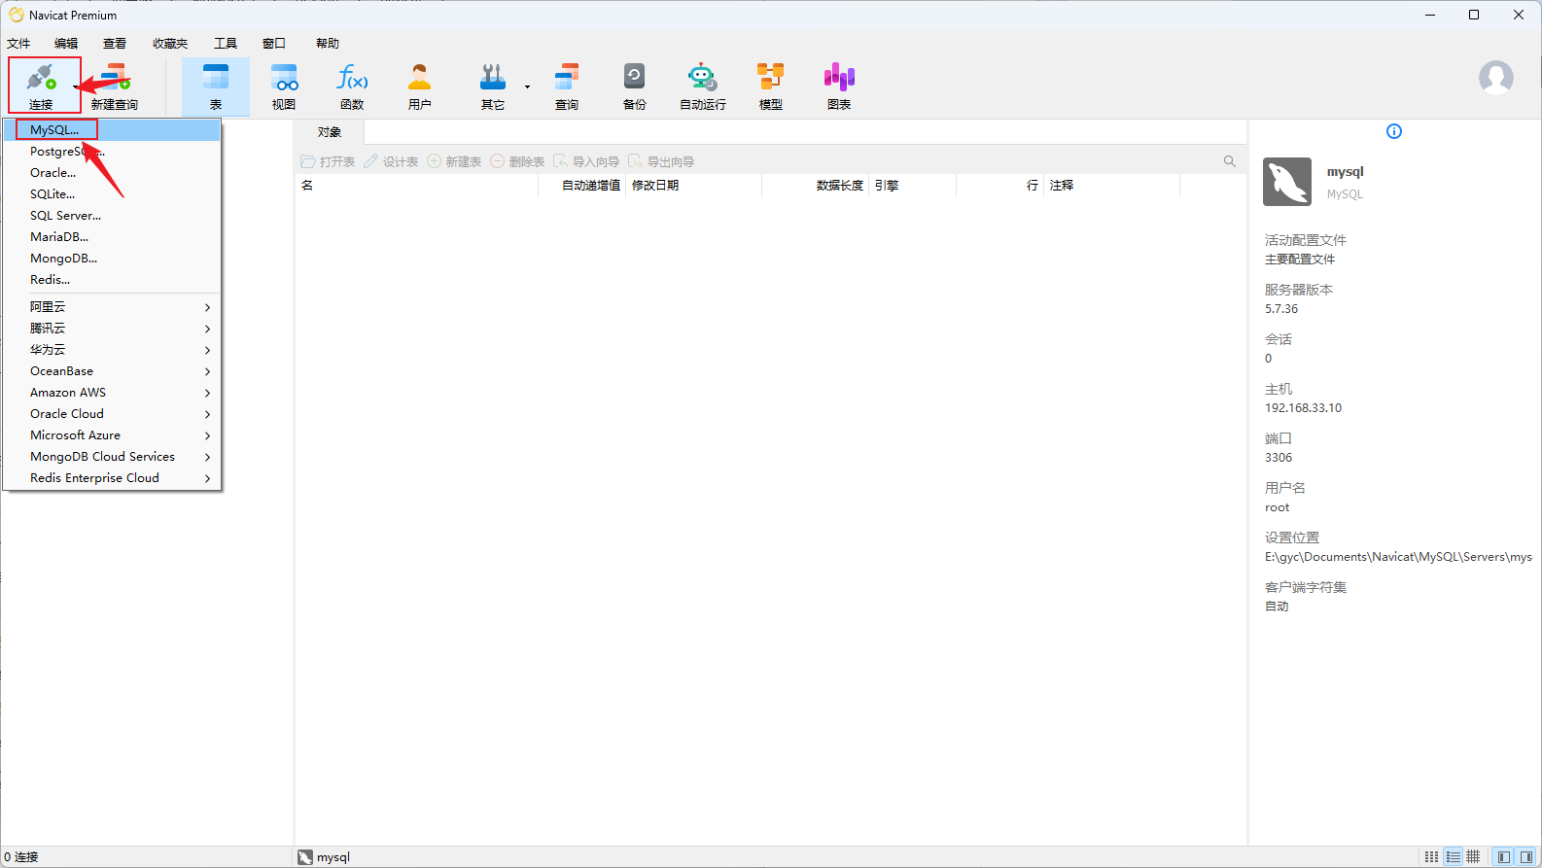Screen dimensions: 1542x868
Task: Sort by 引擎 column header
Action: point(913,186)
